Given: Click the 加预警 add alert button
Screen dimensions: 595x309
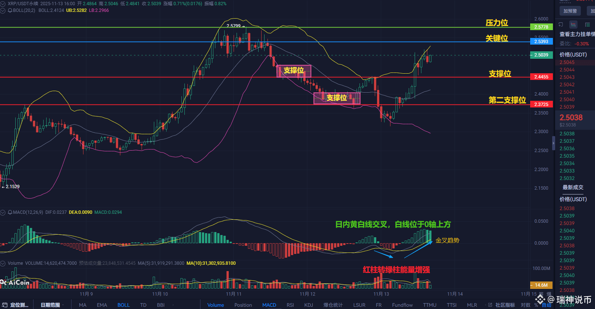Looking at the screenshot, I should click(x=570, y=11).
